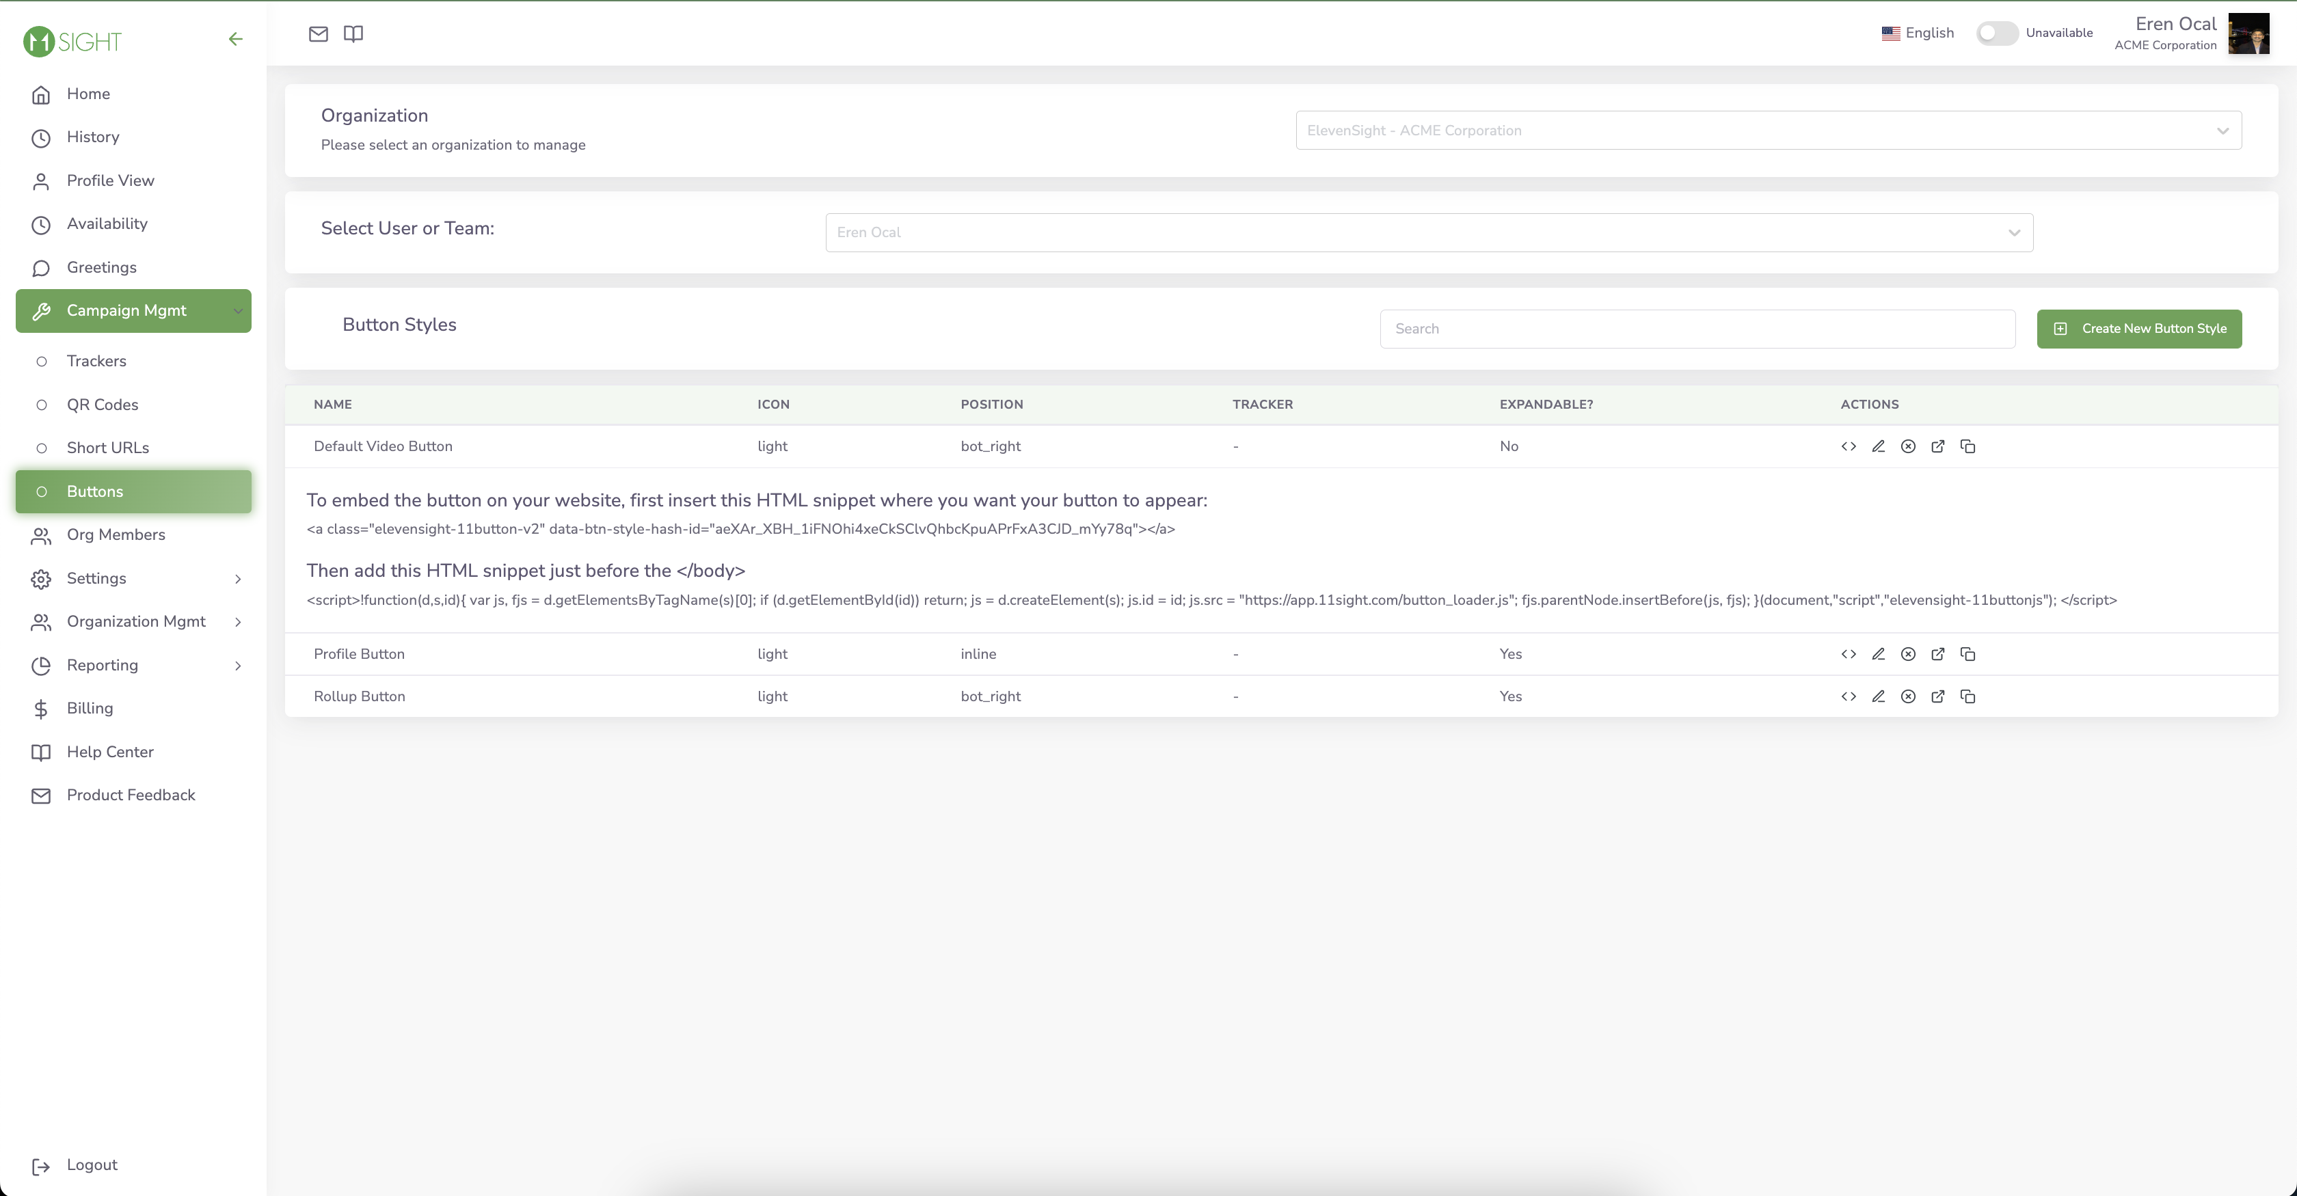Click the Greetings chat bubble icon
2297x1196 pixels.
pos(41,269)
